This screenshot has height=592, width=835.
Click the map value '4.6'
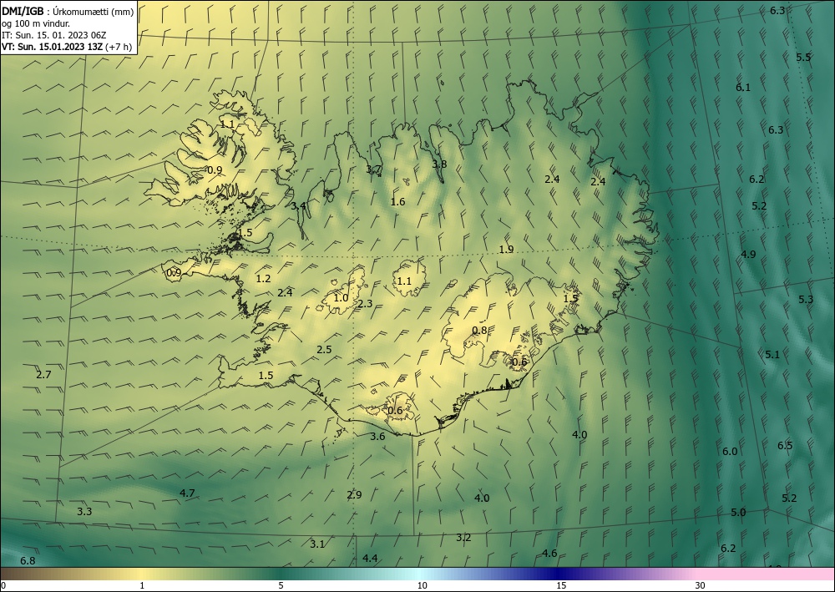coord(549,554)
